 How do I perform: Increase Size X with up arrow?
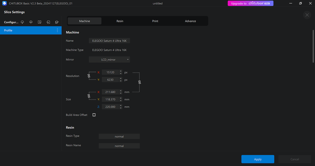(121, 91)
